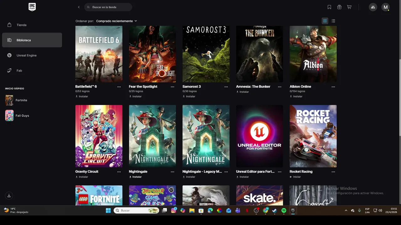Open Steam from the taskbar

pos(274,211)
